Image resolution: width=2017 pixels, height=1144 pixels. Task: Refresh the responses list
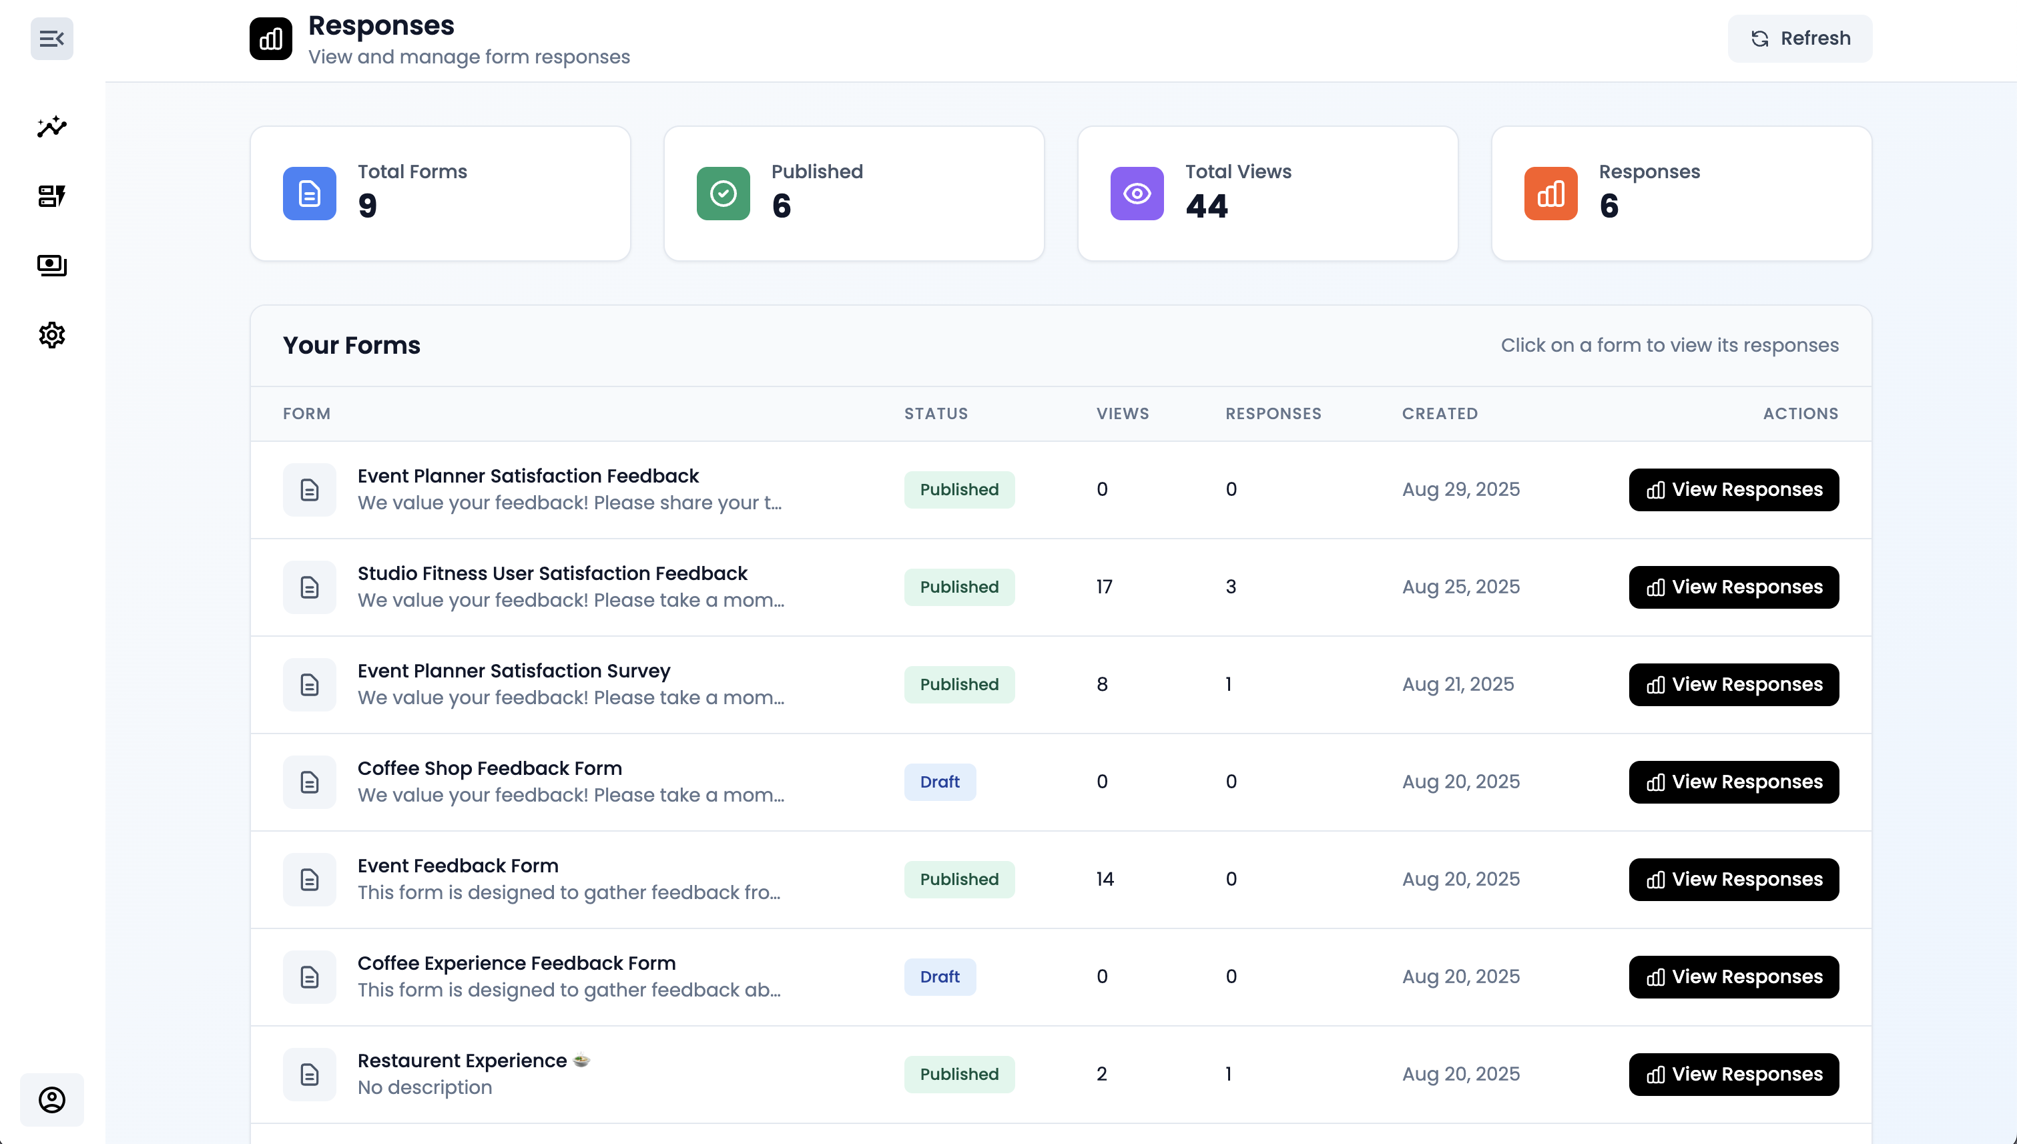tap(1799, 39)
